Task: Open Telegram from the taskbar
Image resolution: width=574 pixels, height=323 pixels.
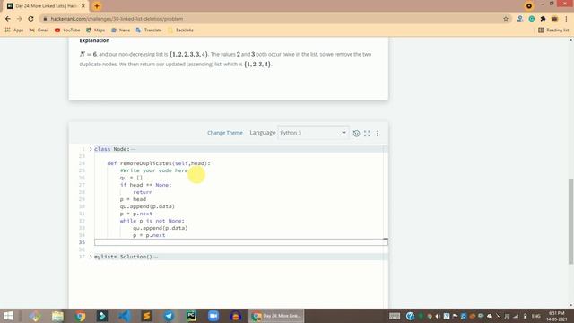Action: tap(169, 316)
